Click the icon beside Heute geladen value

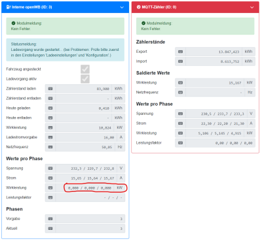click(50, 108)
